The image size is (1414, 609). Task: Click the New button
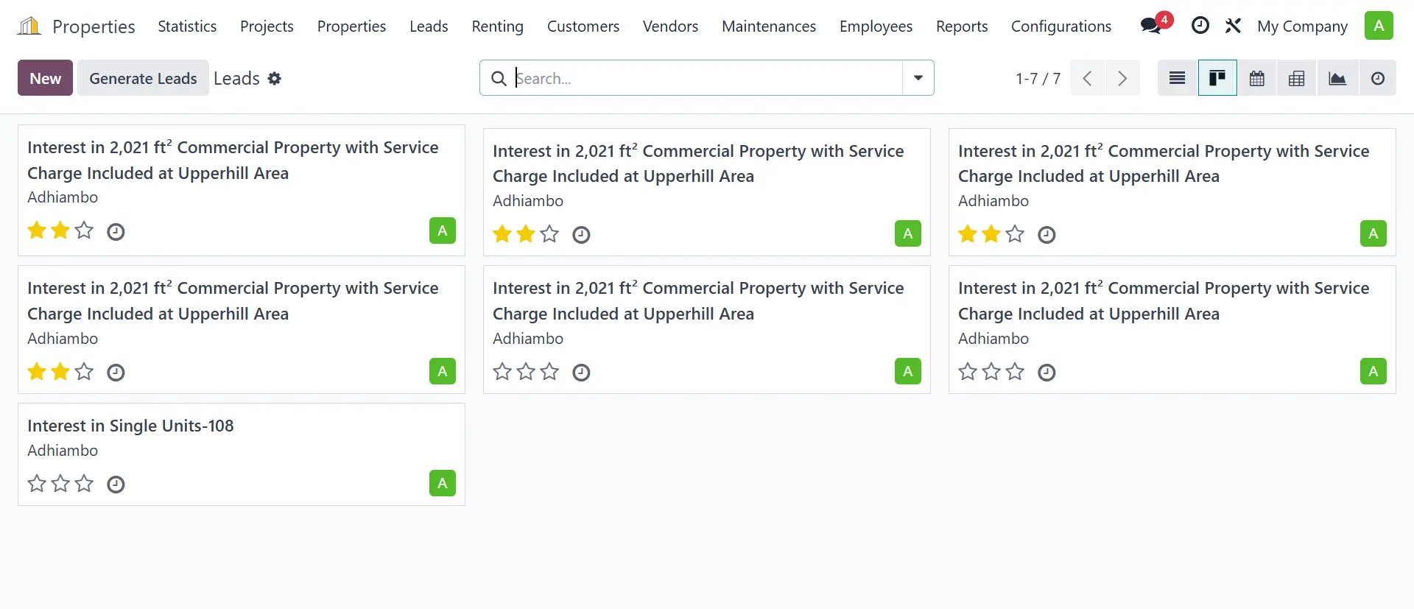(45, 78)
